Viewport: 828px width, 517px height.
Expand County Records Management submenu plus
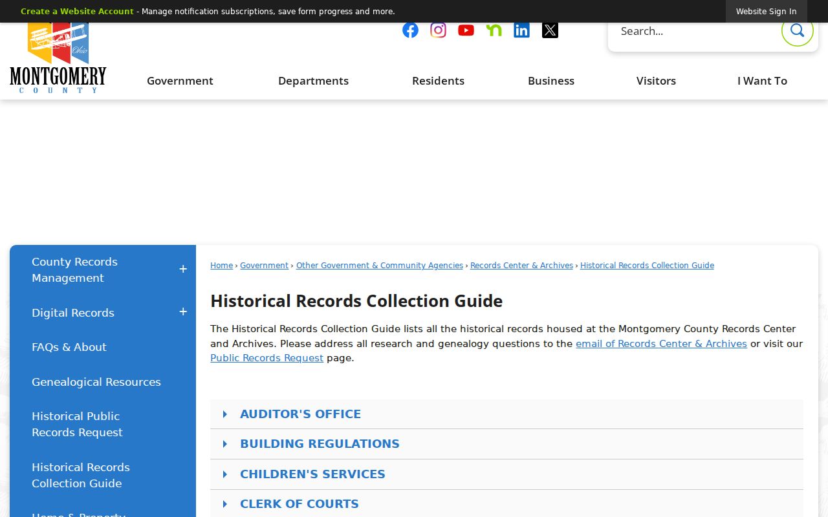[183, 269]
